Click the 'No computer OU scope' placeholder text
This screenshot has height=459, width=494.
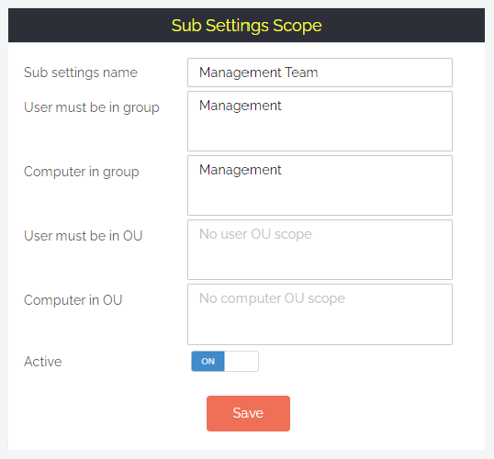pyautogui.click(x=272, y=298)
